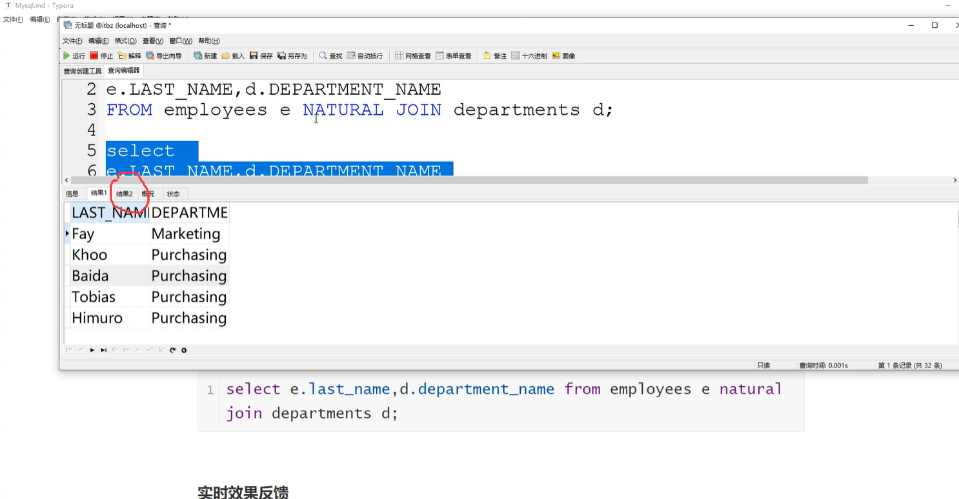The image size is (959, 499).
Task: Select the 结果1 tab
Action: click(99, 193)
